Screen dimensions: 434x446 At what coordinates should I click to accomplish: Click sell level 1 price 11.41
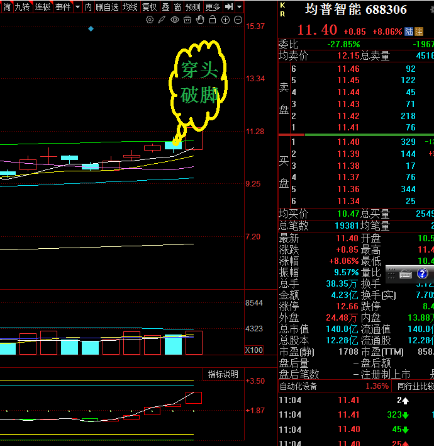click(x=348, y=127)
